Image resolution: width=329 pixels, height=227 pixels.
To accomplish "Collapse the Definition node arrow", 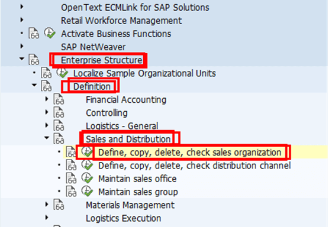I will [x=34, y=85].
